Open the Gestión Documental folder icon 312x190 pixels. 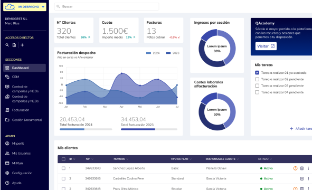click(x=7, y=120)
